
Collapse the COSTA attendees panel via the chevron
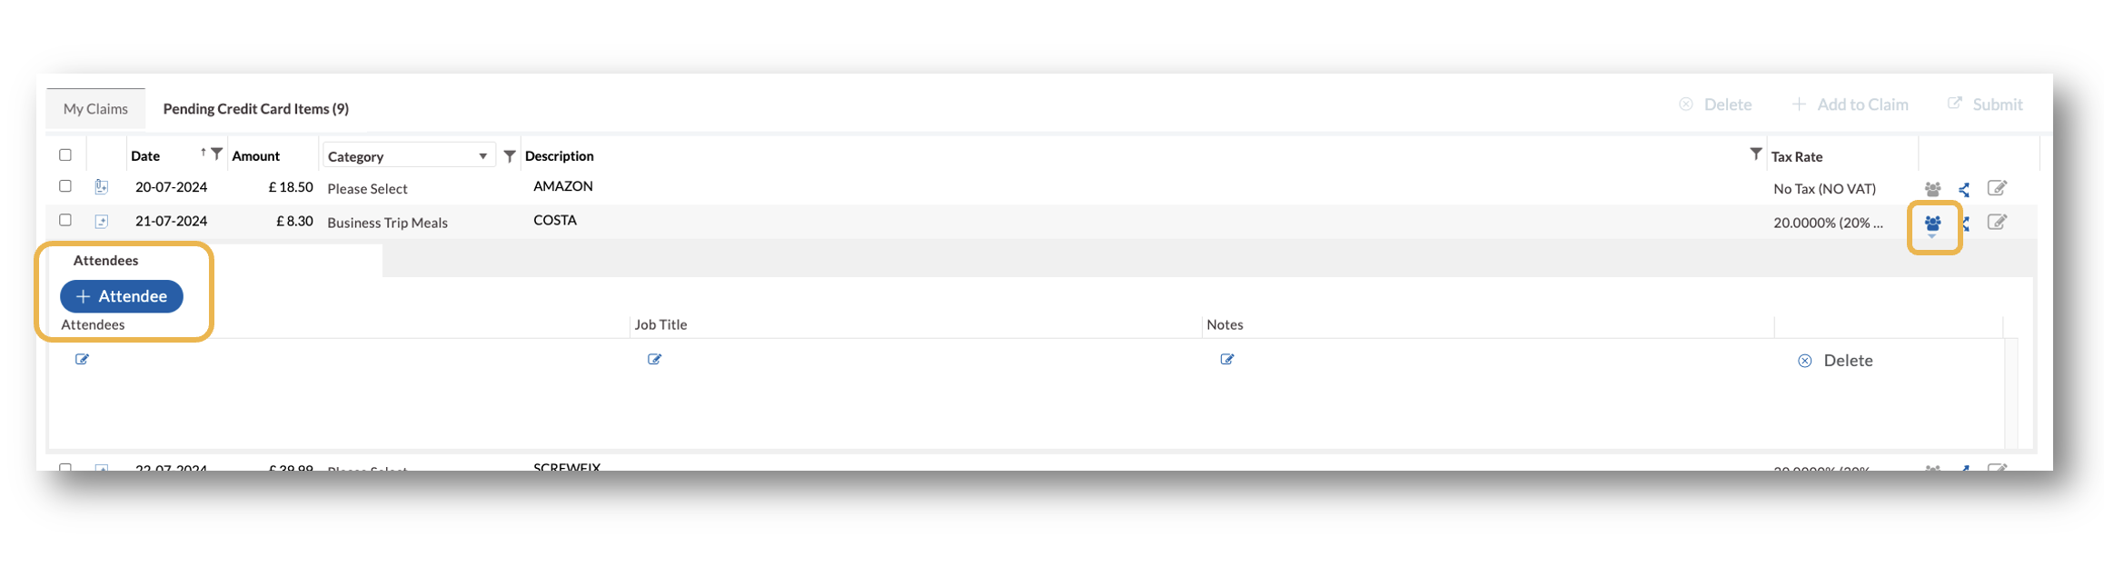[1933, 234]
